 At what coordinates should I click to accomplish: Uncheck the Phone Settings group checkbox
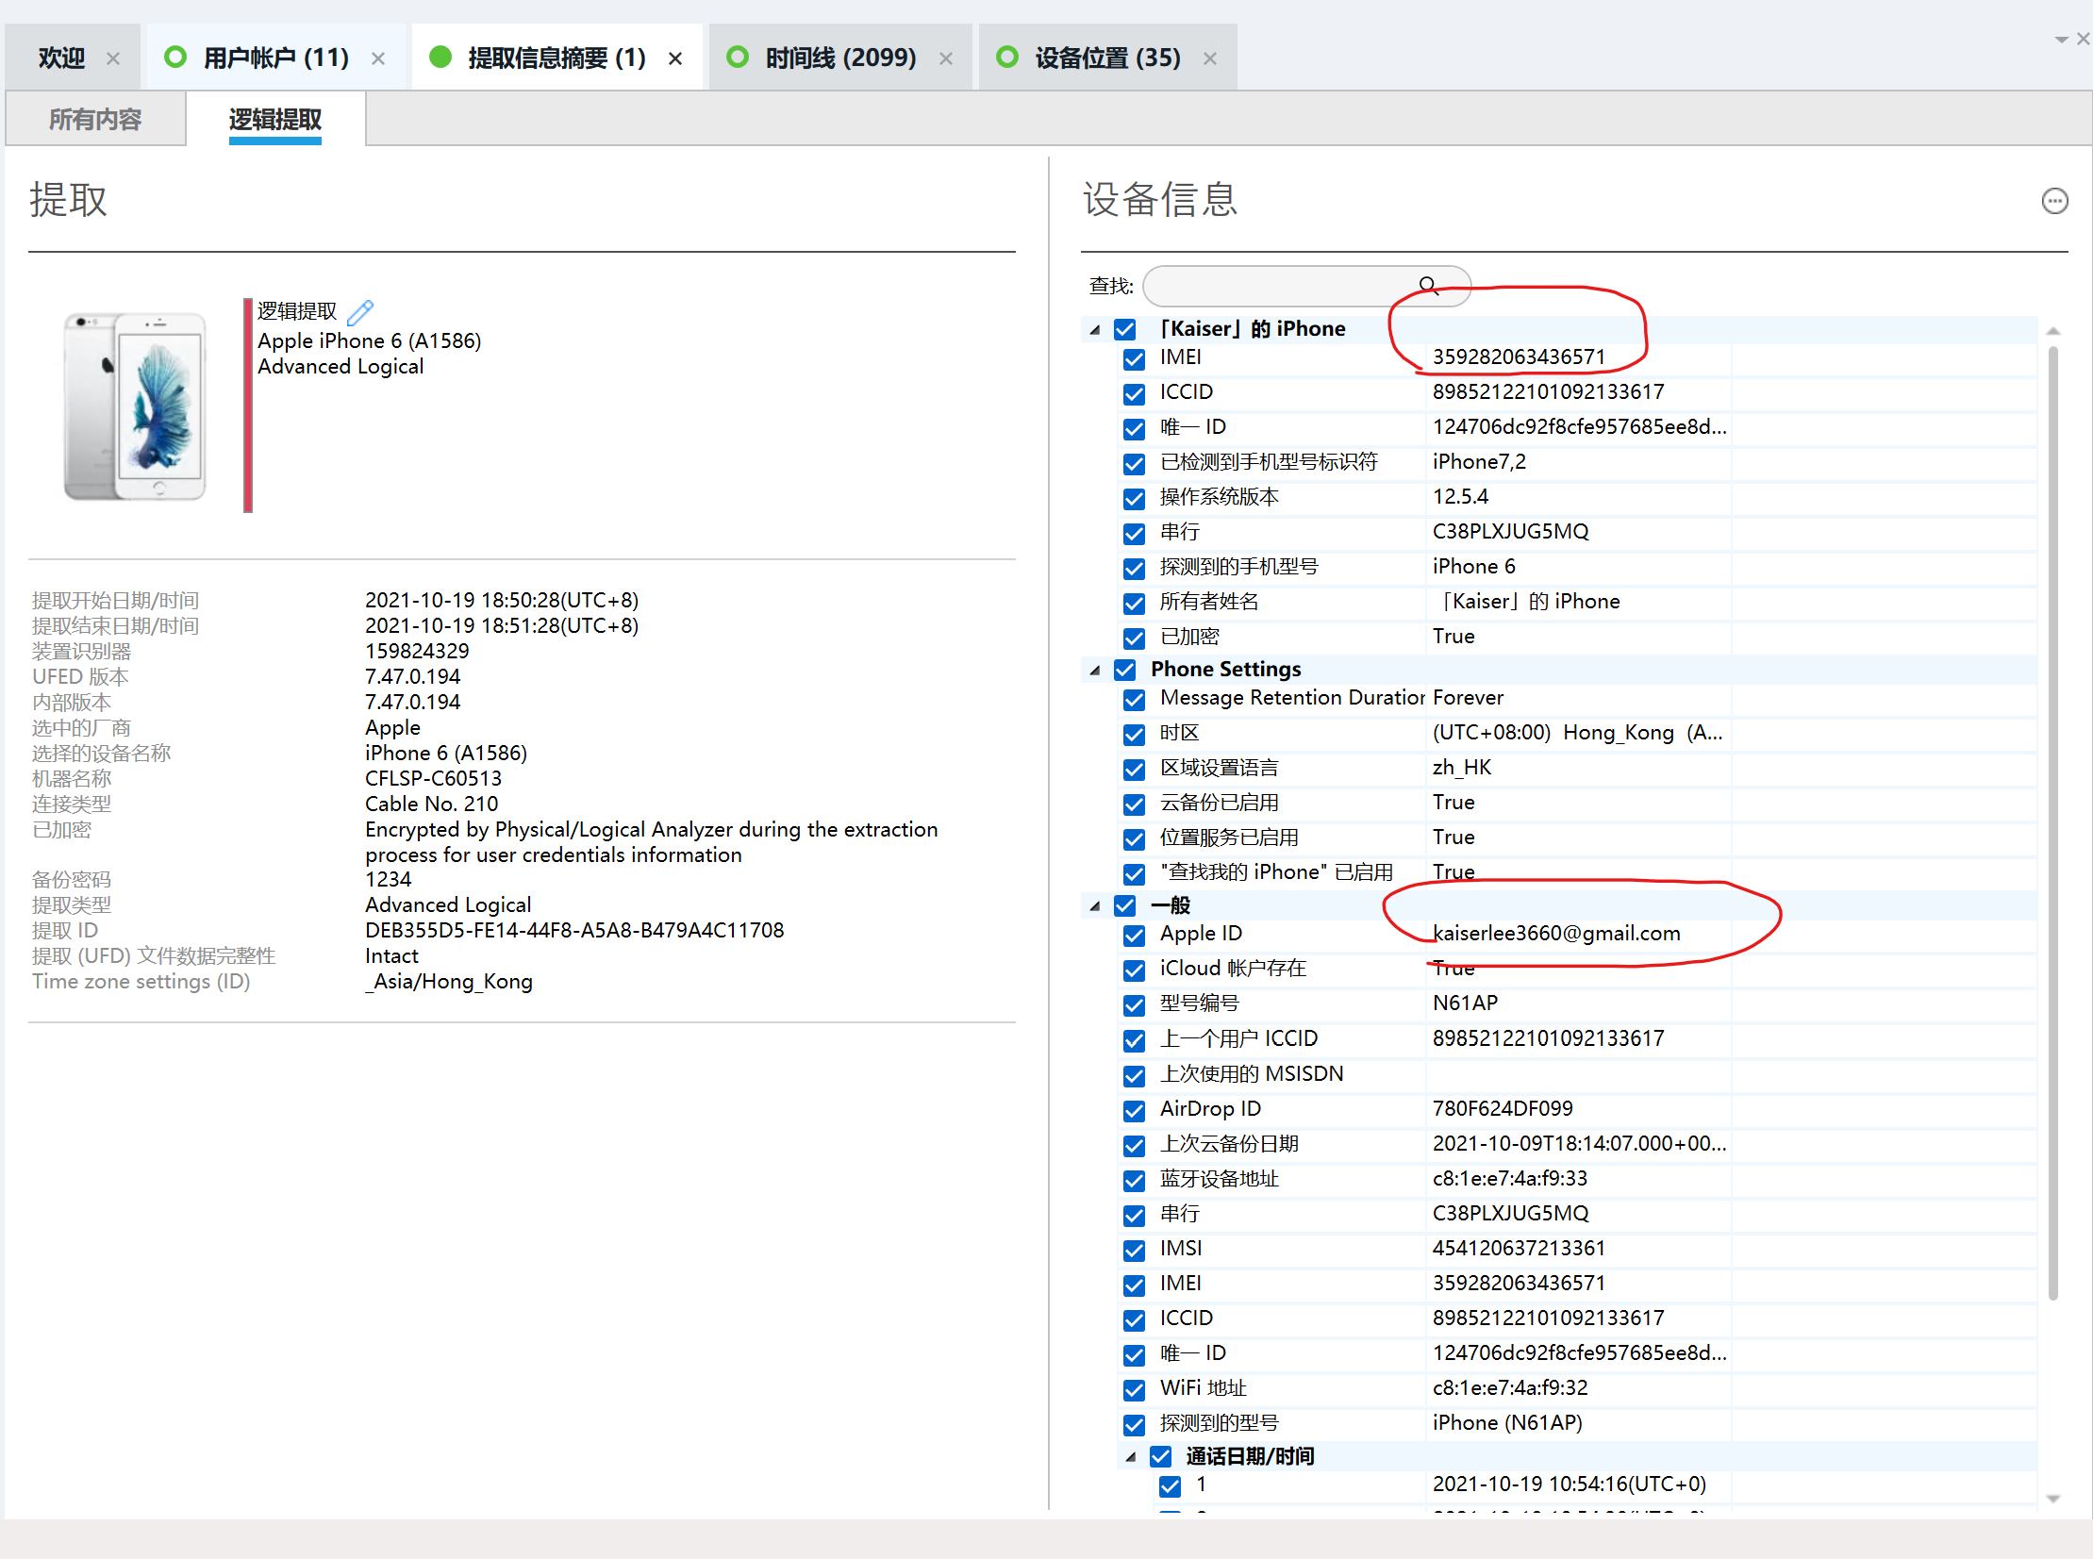1125,670
